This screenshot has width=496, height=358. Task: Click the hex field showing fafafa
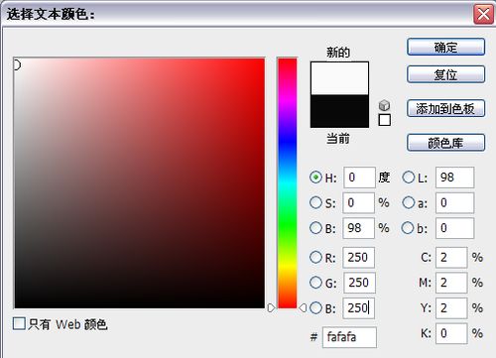click(349, 337)
